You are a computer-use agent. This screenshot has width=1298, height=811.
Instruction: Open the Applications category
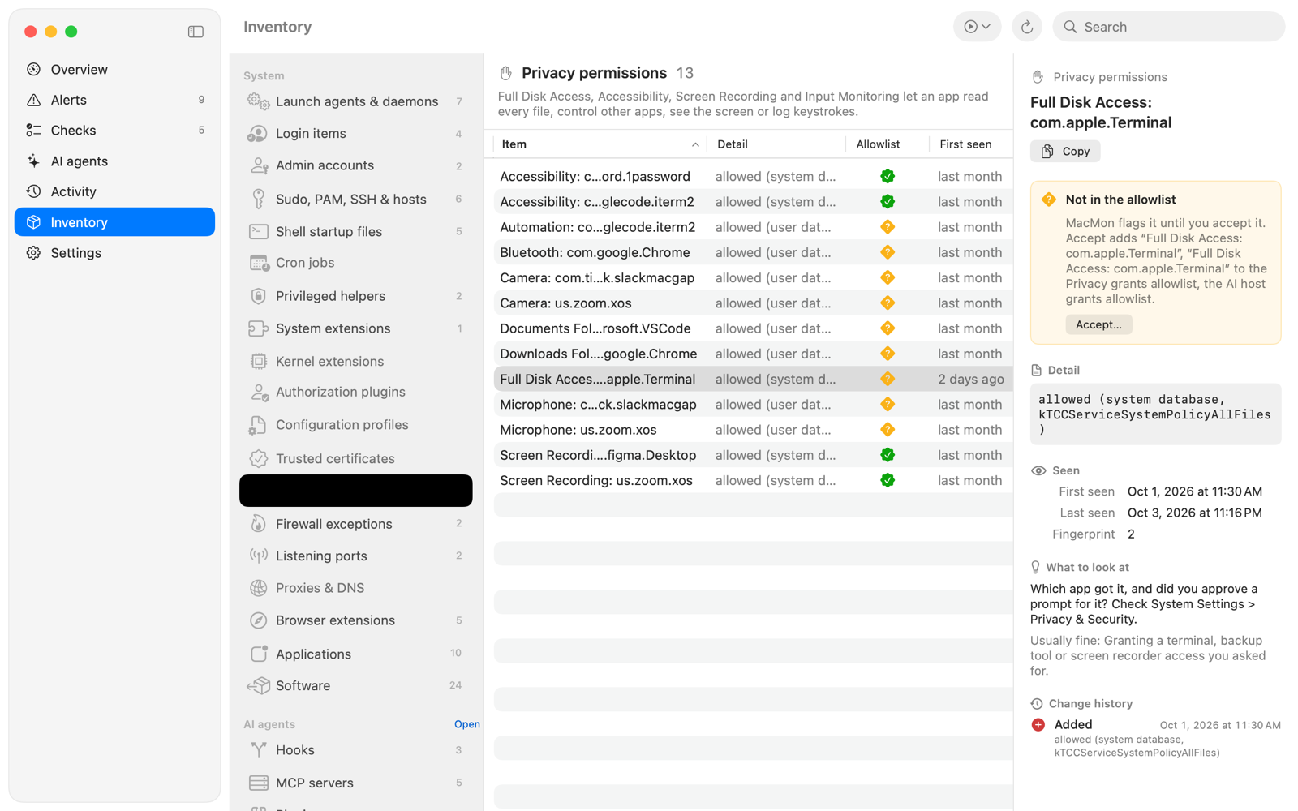(356, 654)
